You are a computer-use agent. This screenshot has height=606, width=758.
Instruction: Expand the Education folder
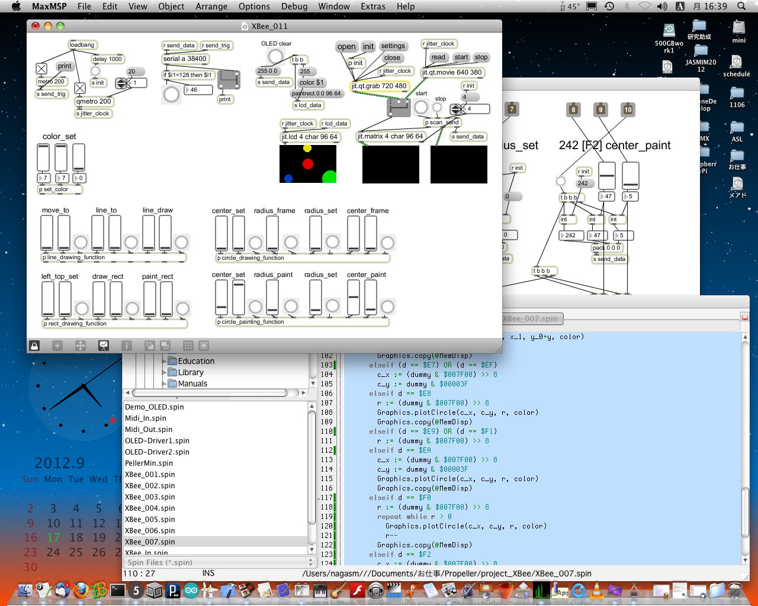[165, 361]
